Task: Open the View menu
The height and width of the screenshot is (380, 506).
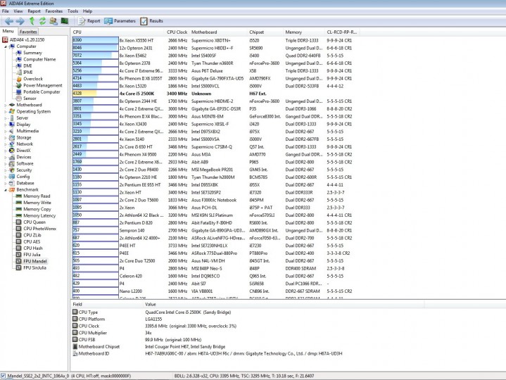Action: coord(18,11)
